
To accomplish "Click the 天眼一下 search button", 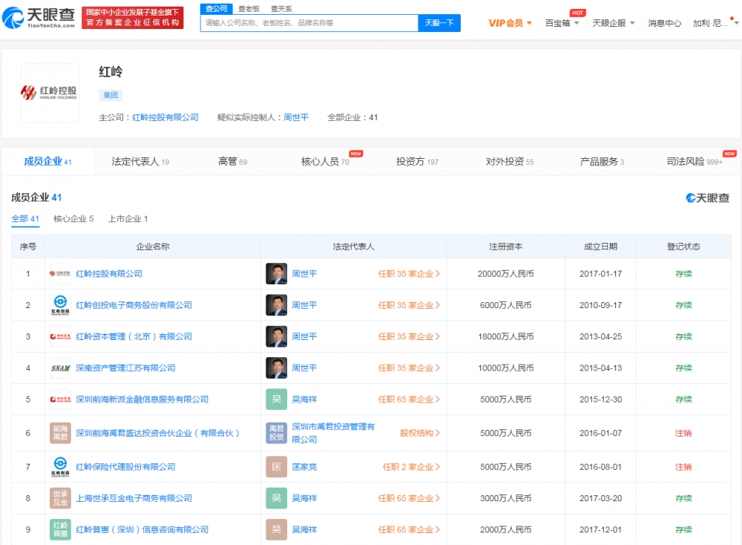I will coord(439,23).
